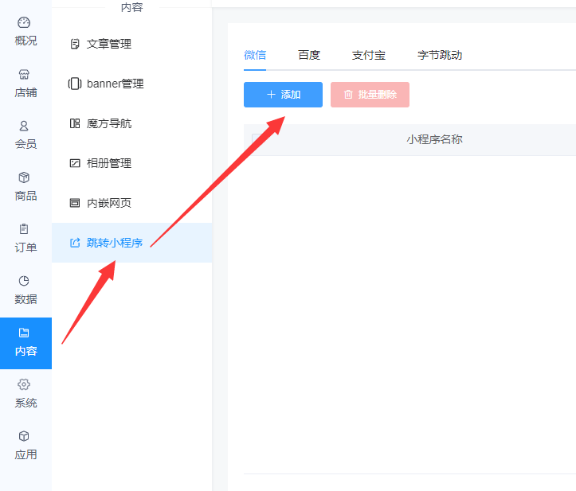The height and width of the screenshot is (491, 576).
Task: Open the 会员 member icon
Action: pos(24,126)
